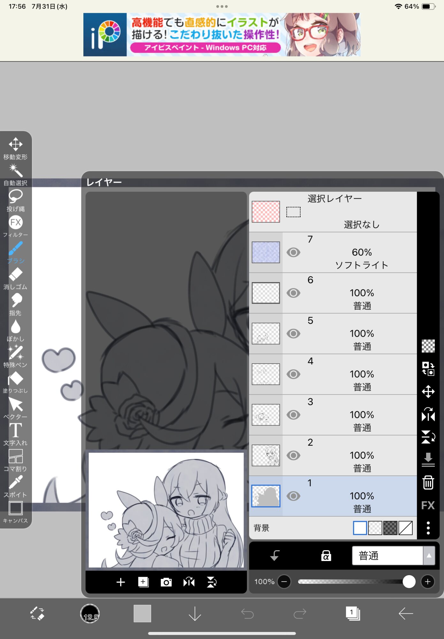This screenshot has width=444, height=639.
Task: Click the opacity slider handle
Action: tap(409, 581)
